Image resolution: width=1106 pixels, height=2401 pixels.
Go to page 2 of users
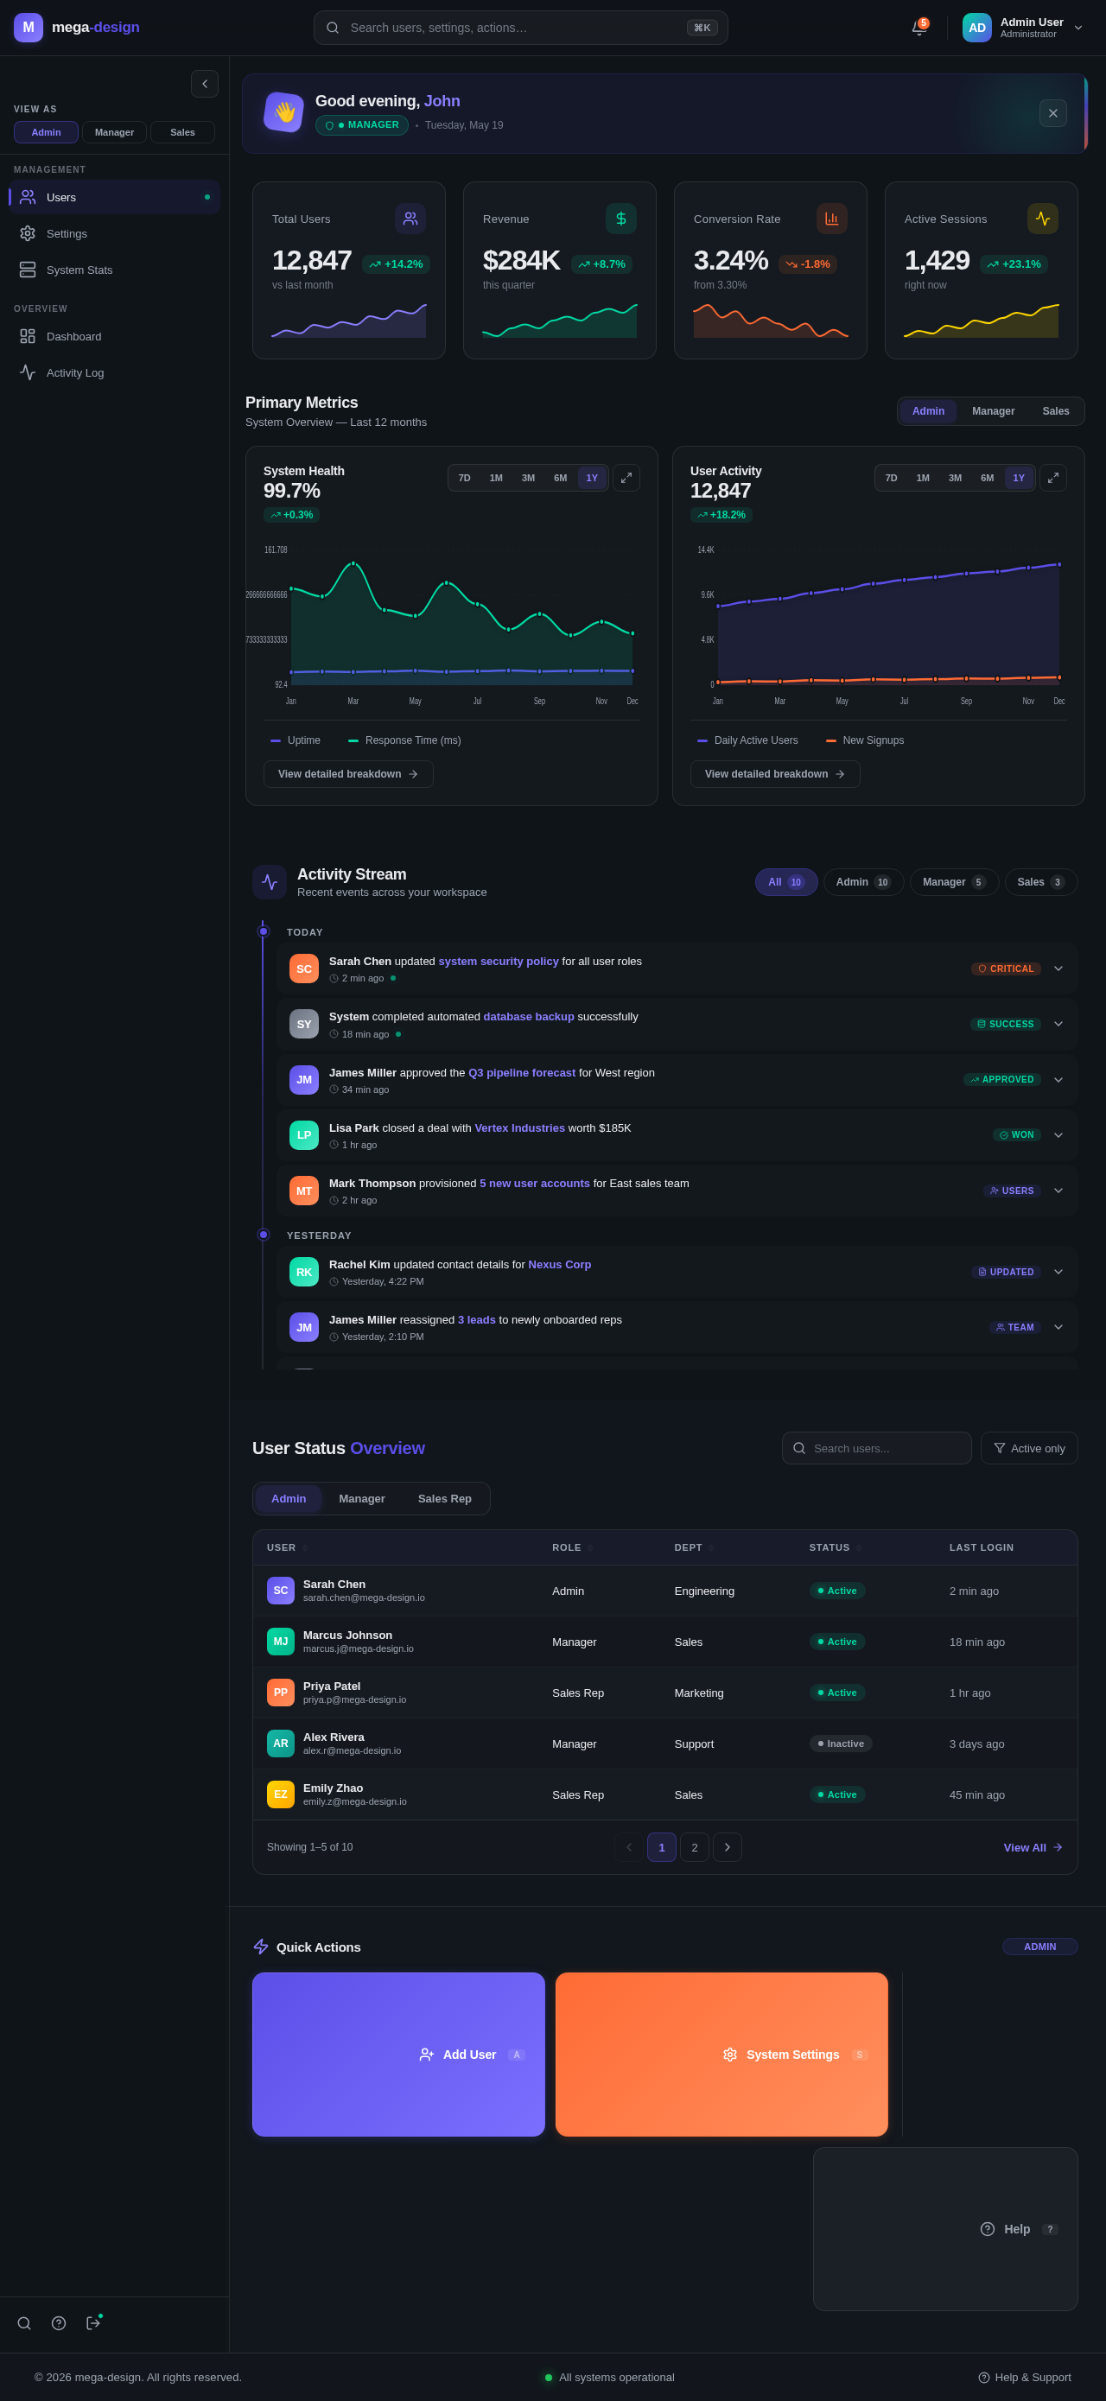point(695,1847)
